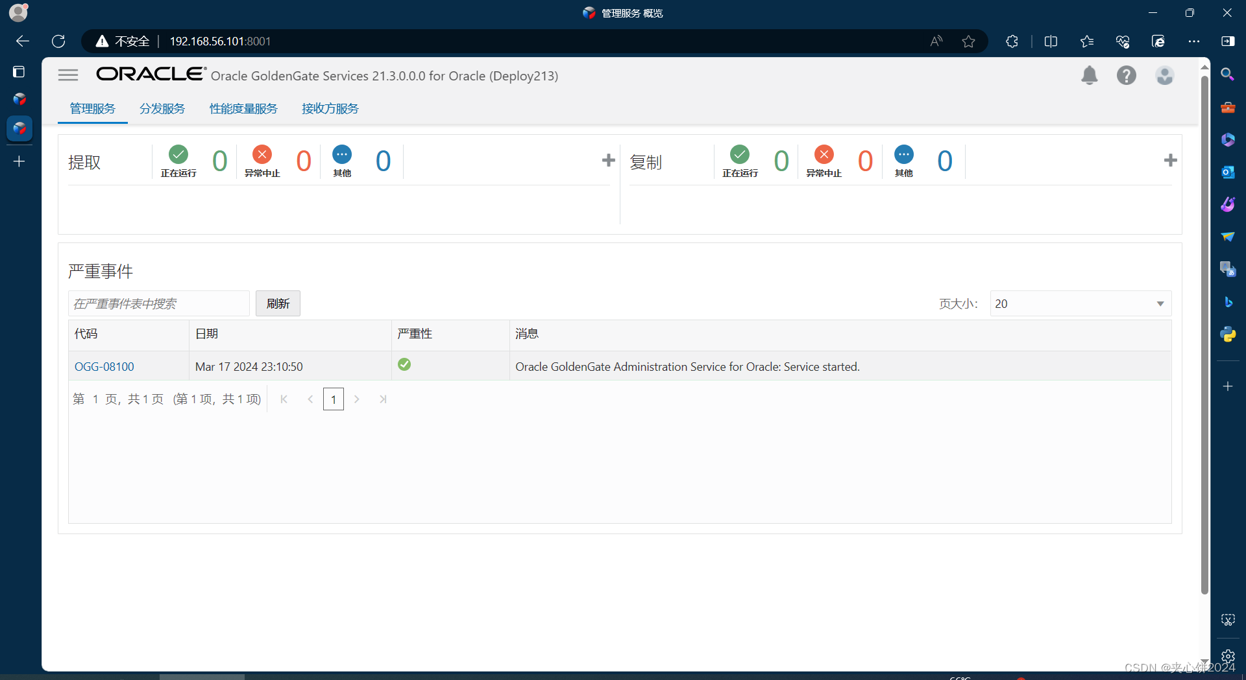Open sidebar tools briefcase icon
The width and height of the screenshot is (1246, 680).
coord(1228,108)
